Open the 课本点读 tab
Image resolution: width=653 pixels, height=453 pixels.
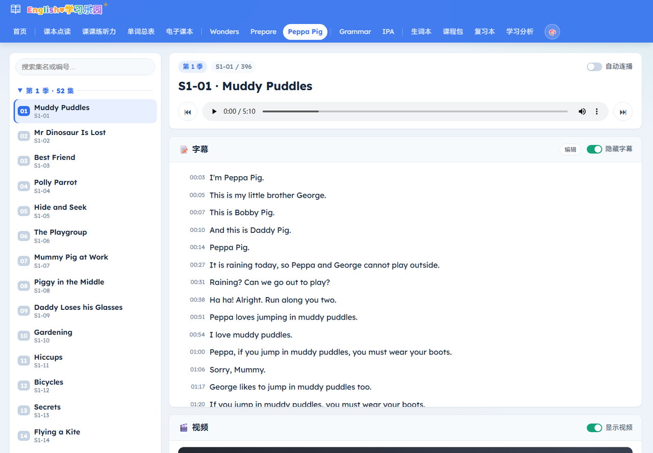[x=57, y=32]
